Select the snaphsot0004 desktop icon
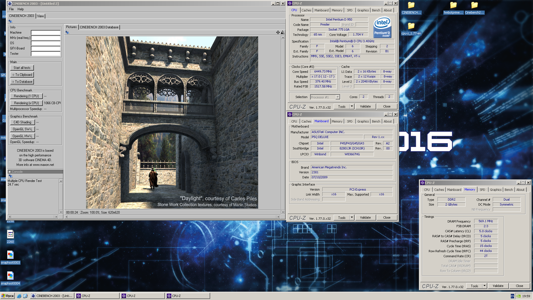Screen dimensions: 533x300 point(10,278)
